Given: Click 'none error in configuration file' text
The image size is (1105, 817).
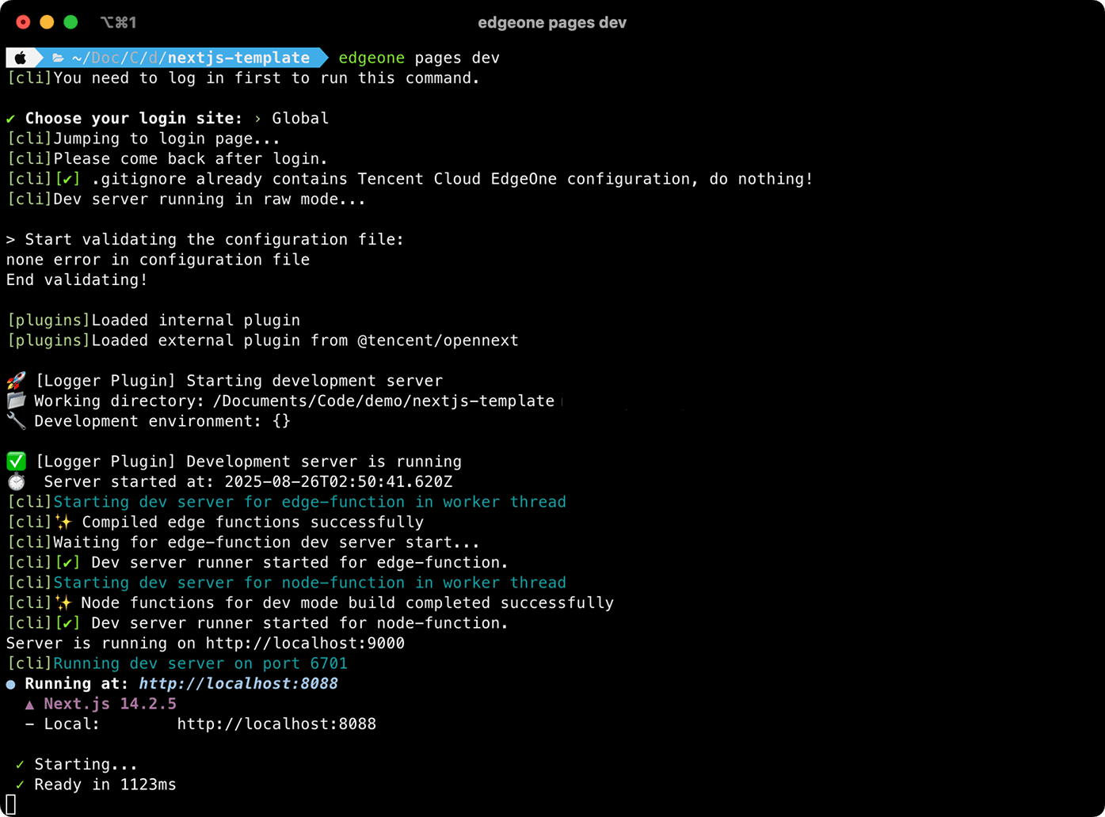Looking at the screenshot, I should (158, 260).
